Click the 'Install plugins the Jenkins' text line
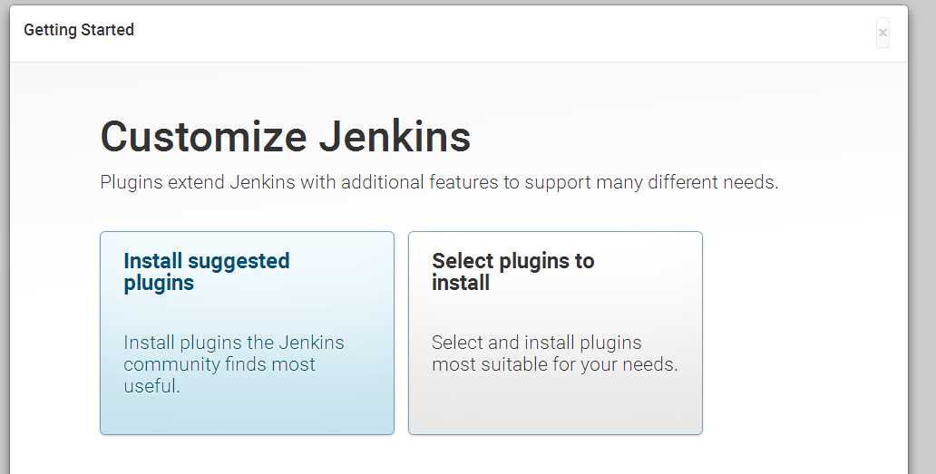 (x=234, y=343)
